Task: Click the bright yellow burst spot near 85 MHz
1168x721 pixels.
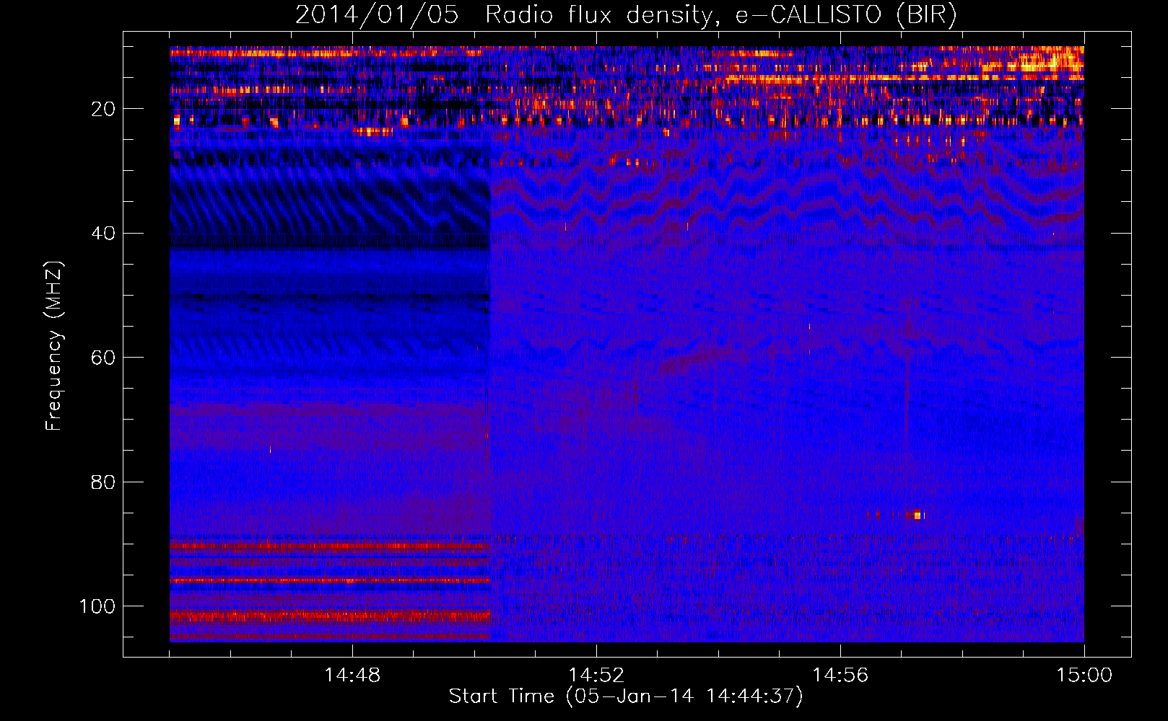Action: (x=918, y=515)
